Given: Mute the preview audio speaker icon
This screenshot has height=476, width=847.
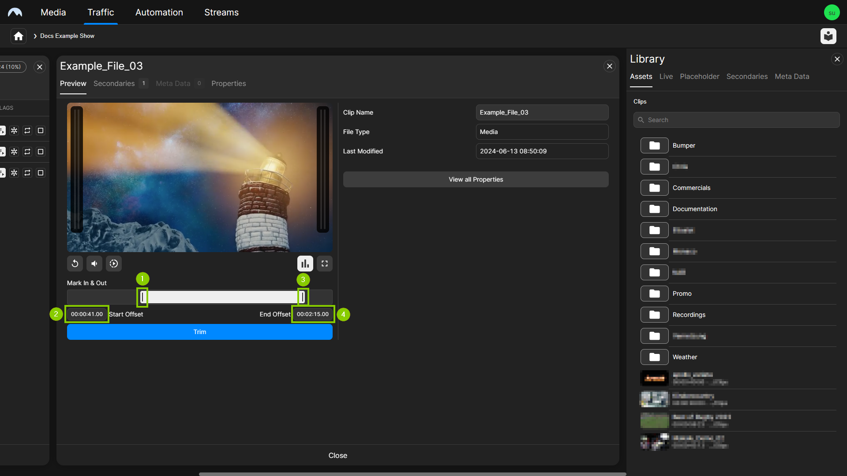Looking at the screenshot, I should [94, 264].
